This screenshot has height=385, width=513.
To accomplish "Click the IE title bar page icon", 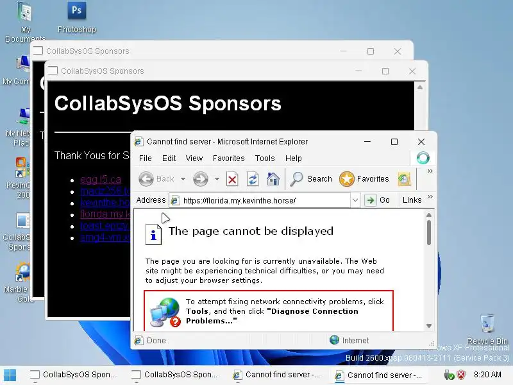I will click(x=139, y=141).
